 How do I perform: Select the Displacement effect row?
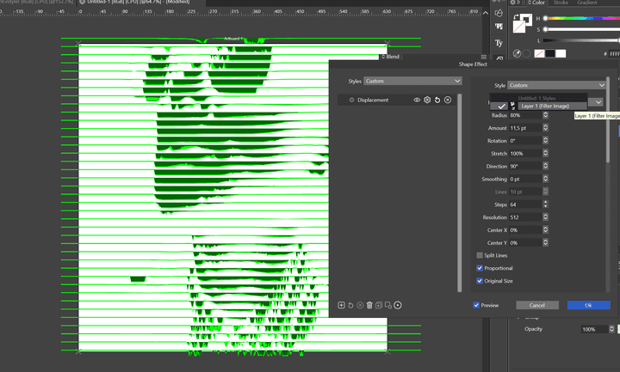click(397, 101)
